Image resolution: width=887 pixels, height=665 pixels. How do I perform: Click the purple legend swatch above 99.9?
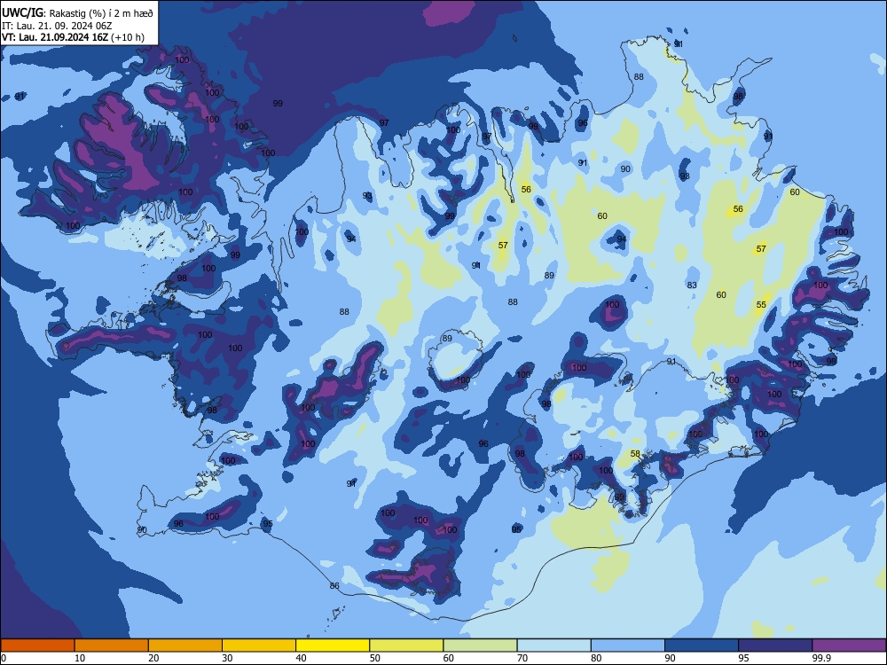[849, 645]
